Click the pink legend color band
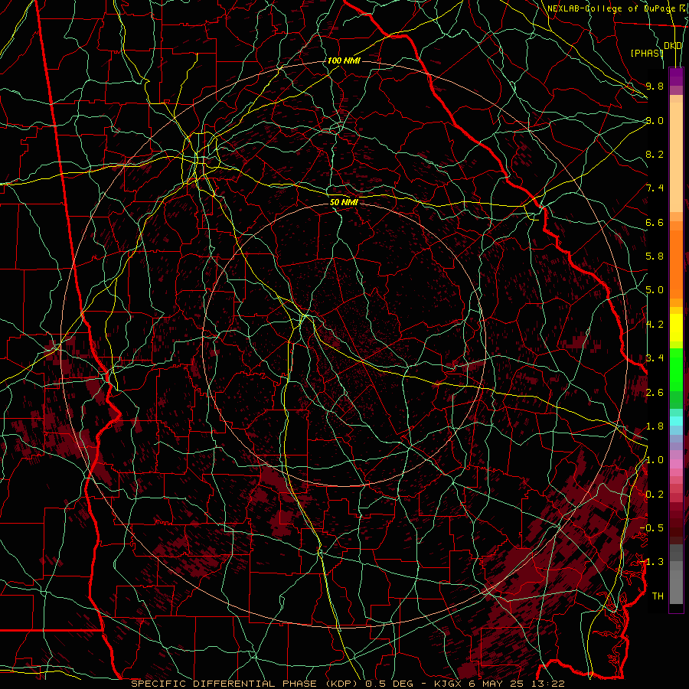 pos(676,464)
